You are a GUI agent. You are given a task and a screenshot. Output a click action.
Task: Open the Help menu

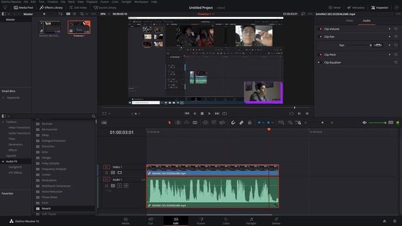point(154,2)
